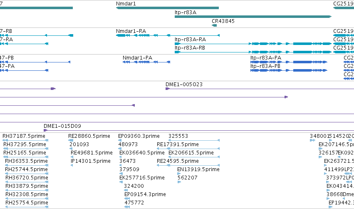Click the RE17391.5prime EST label

tap(178, 144)
